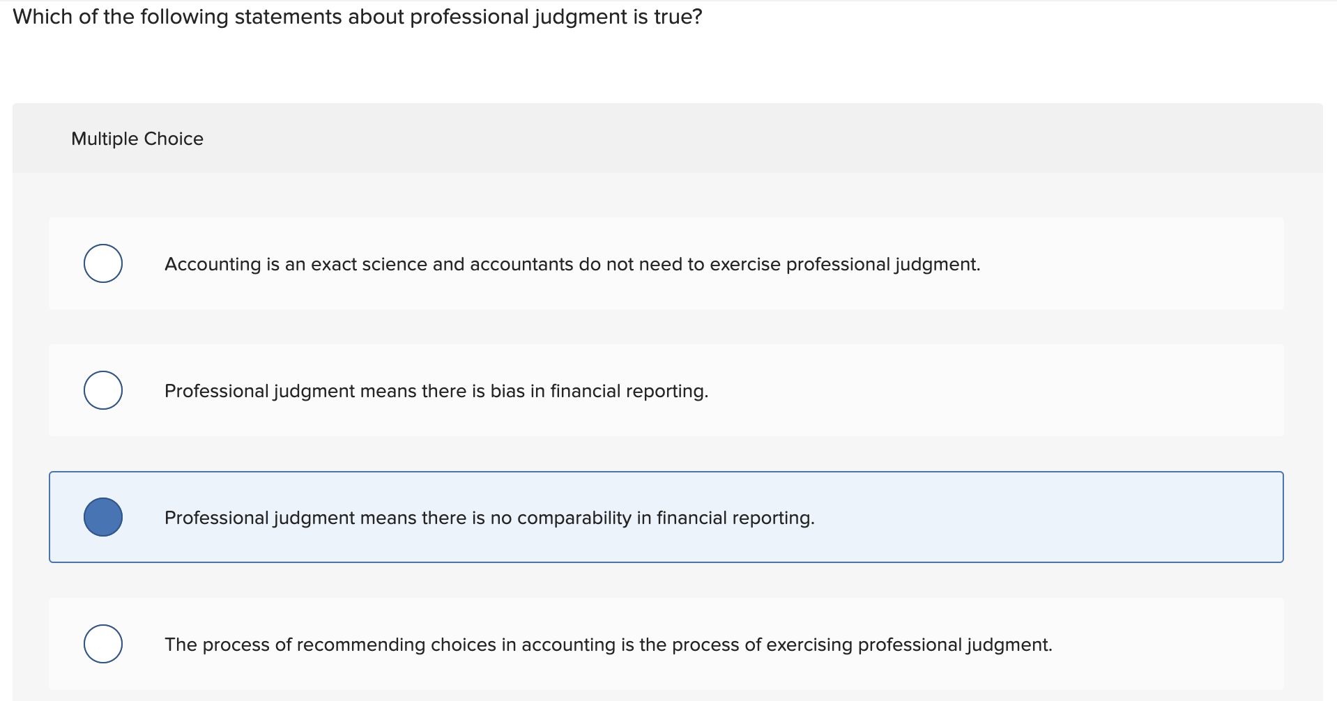Click the 'bias in financial reporting' answer option
Image resolution: width=1337 pixels, height=701 pixels.
436,390
